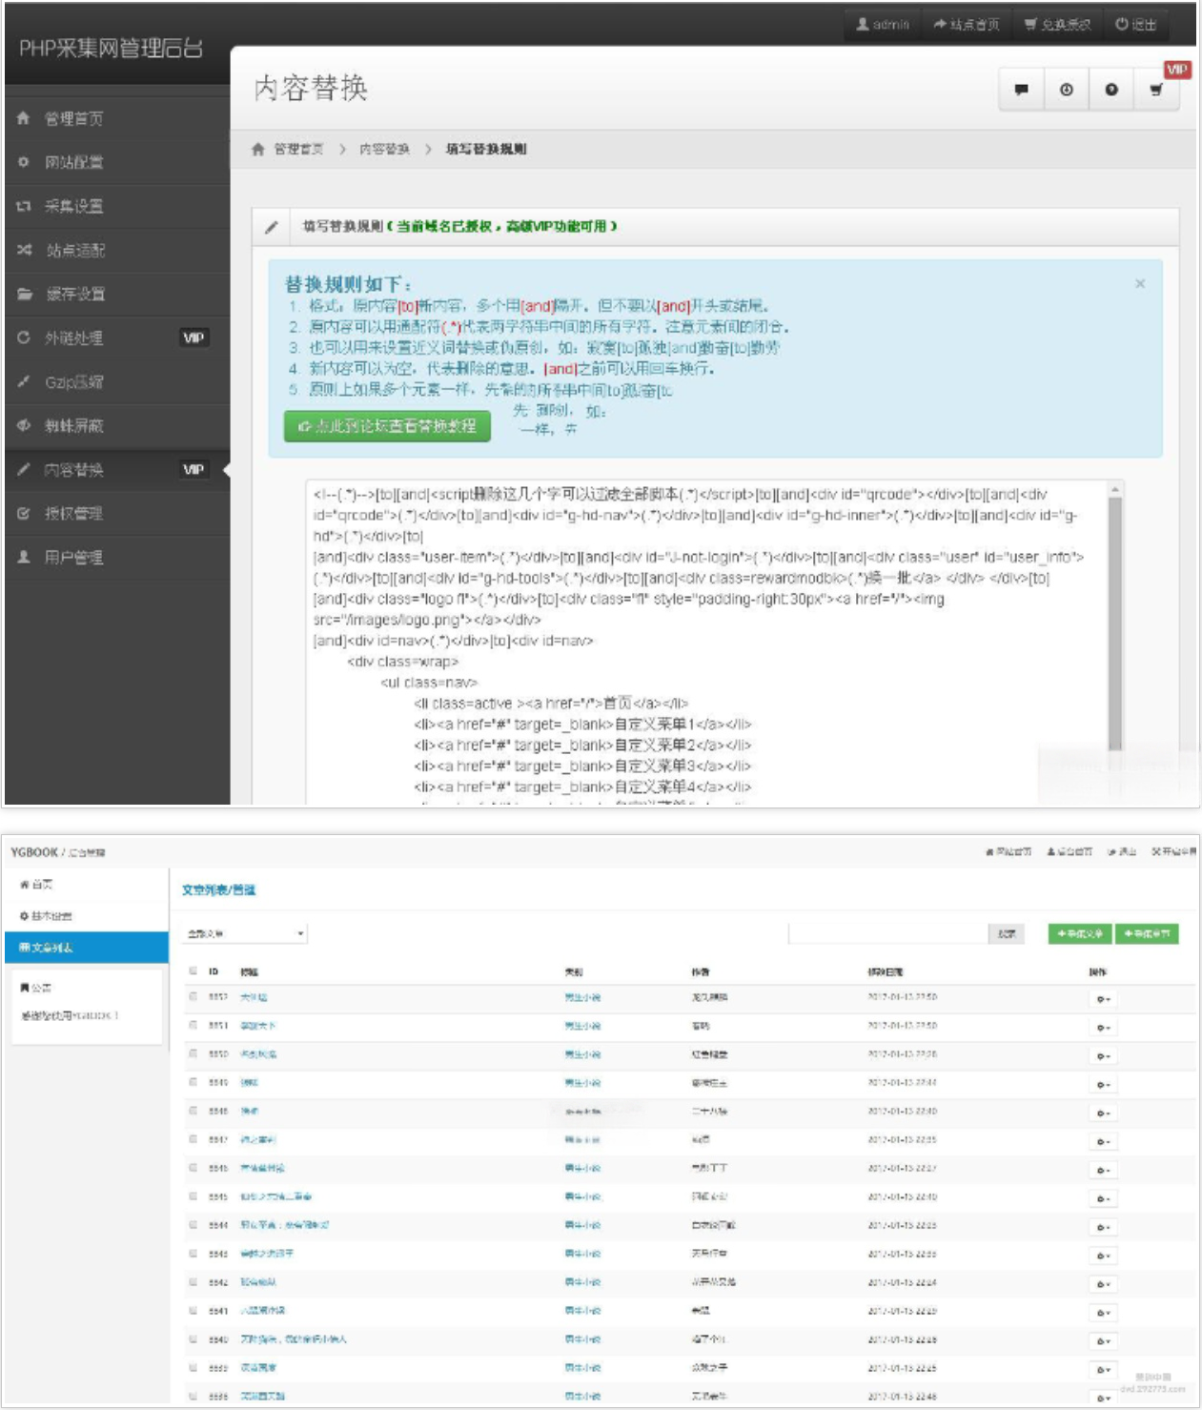
Task: Open the action dropdown for article ID 8852
Action: click(1103, 999)
